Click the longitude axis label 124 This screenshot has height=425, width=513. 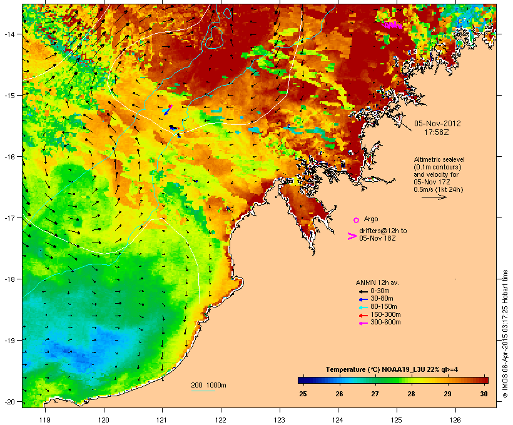338,420
